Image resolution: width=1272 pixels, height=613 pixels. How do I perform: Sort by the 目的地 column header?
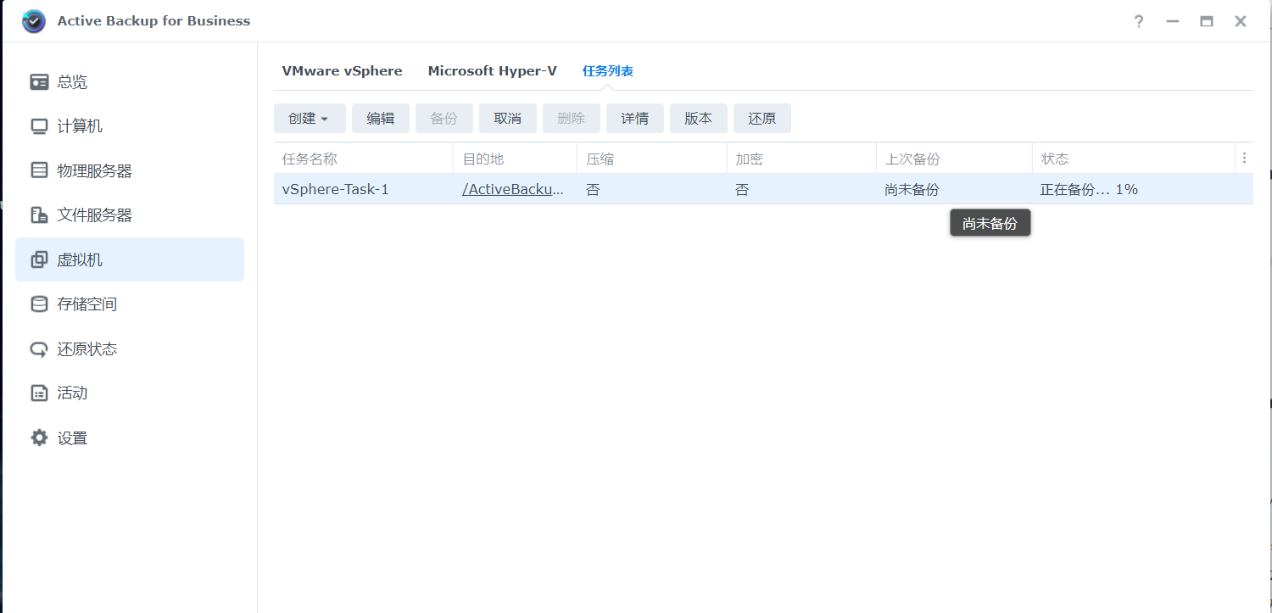(x=516, y=159)
